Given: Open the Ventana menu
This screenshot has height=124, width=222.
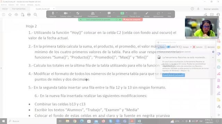Looking at the screenshot, I should coord(30,4).
